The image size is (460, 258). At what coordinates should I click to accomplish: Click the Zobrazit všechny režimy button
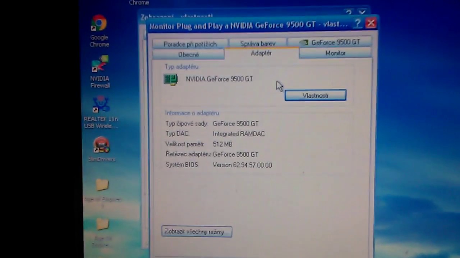pyautogui.click(x=197, y=232)
